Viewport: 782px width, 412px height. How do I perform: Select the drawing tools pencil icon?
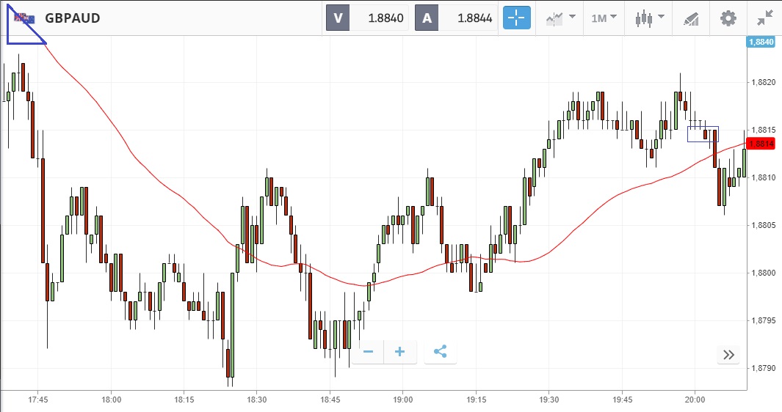[691, 18]
